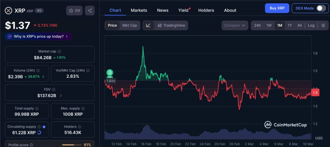Click the $2.39B volume value
This screenshot has height=147, width=330.
pyautogui.click(x=15, y=77)
